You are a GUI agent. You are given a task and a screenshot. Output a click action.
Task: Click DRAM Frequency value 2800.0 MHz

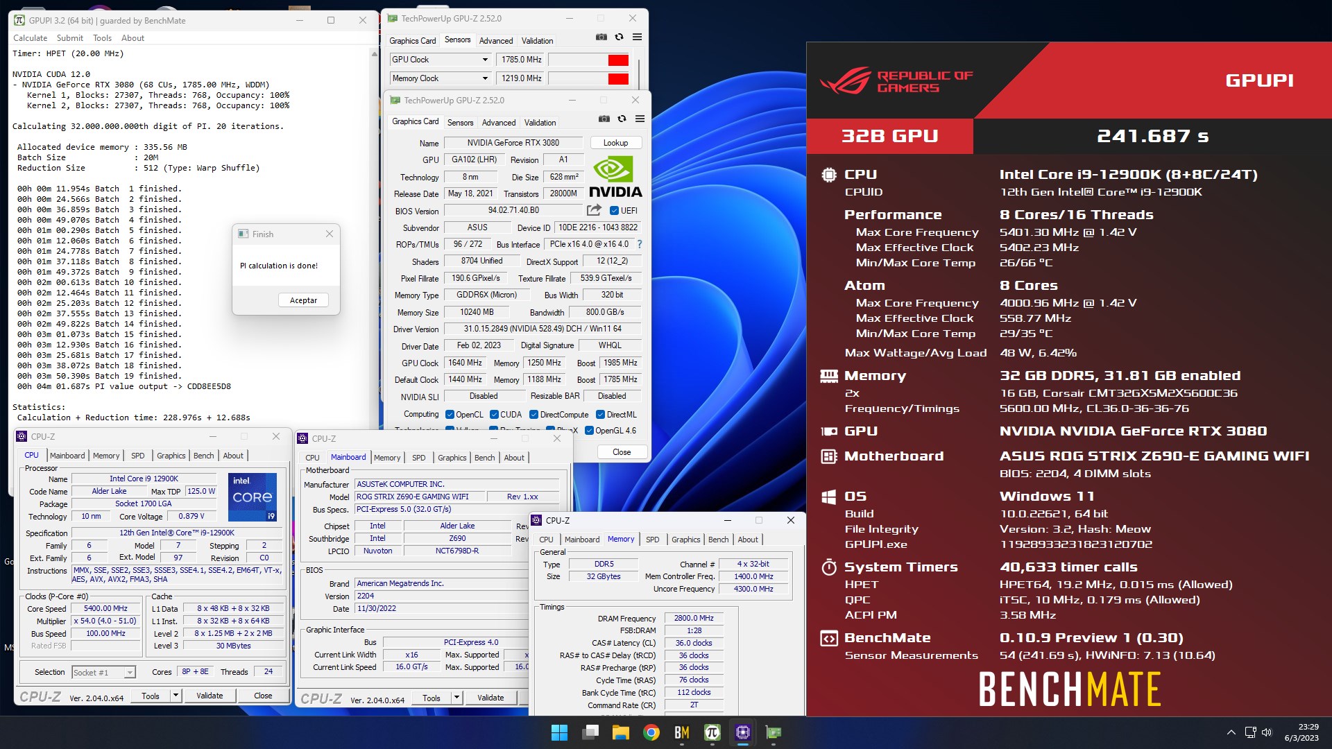pos(694,618)
